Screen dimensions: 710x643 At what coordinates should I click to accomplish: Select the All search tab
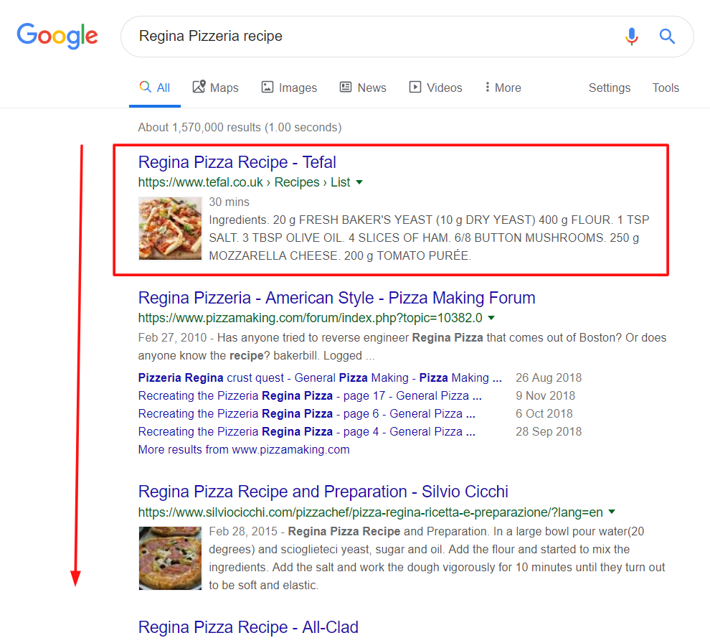tap(154, 88)
